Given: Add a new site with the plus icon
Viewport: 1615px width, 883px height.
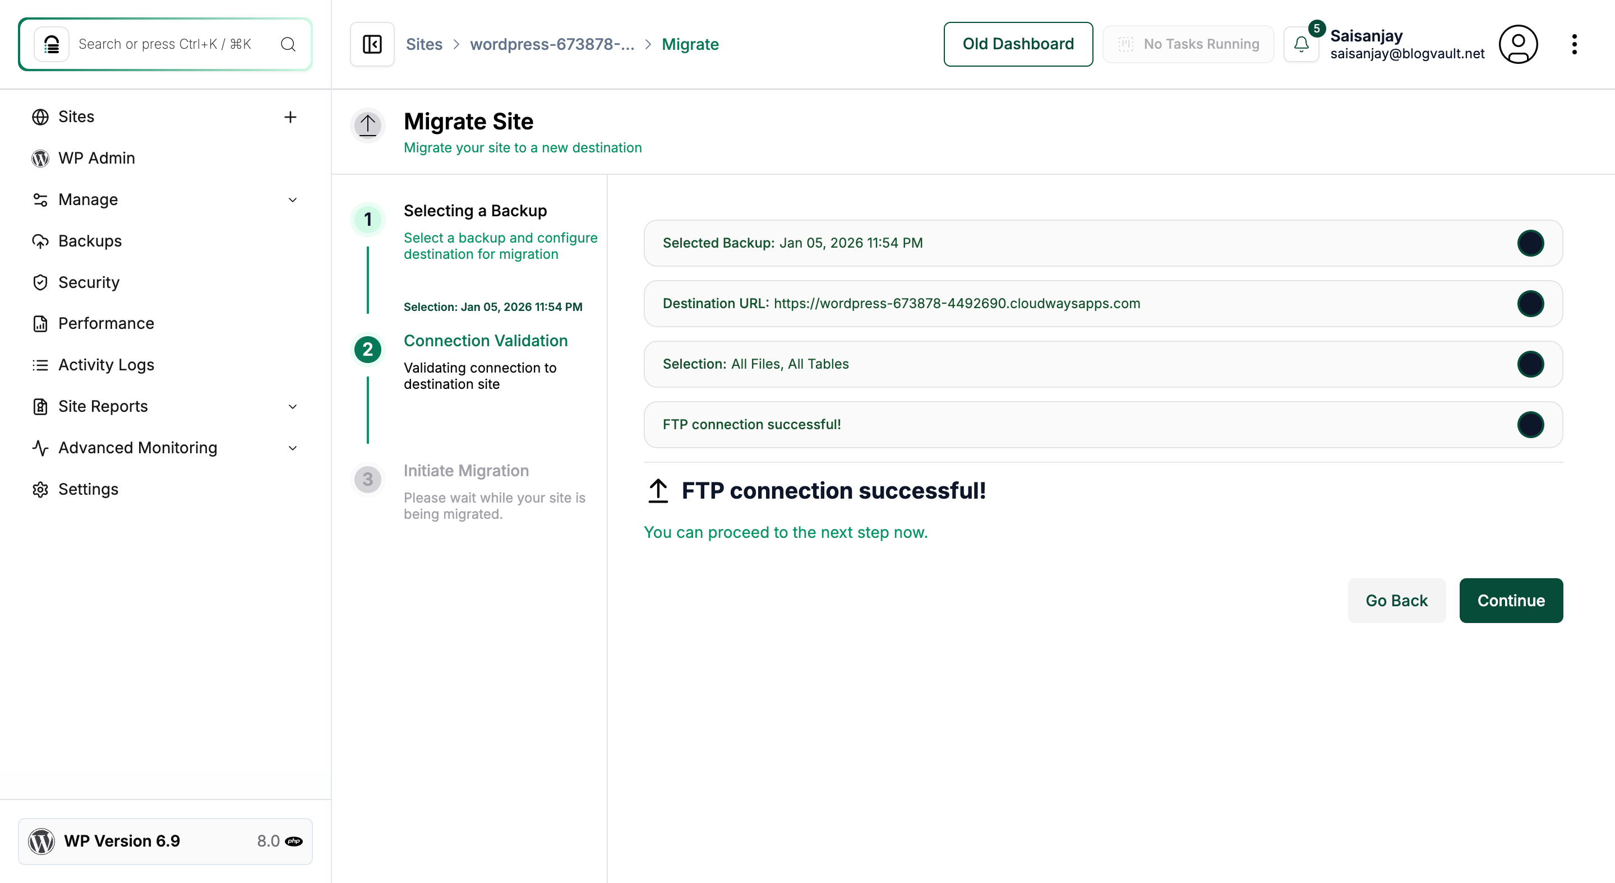Looking at the screenshot, I should (x=291, y=117).
